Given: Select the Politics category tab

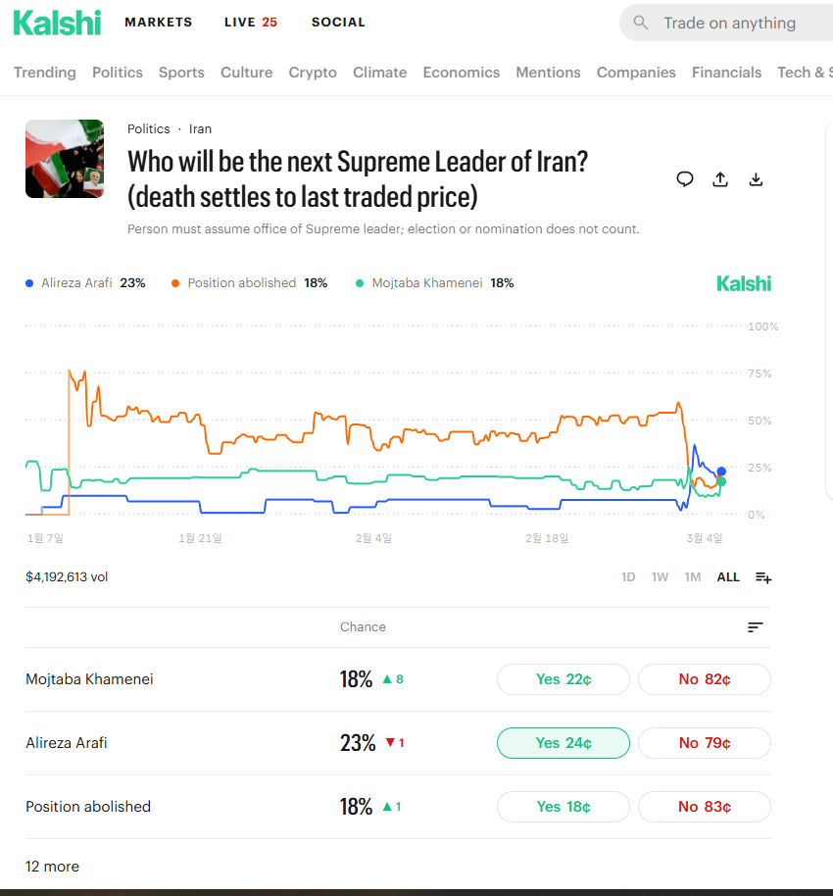Looking at the screenshot, I should tap(118, 73).
